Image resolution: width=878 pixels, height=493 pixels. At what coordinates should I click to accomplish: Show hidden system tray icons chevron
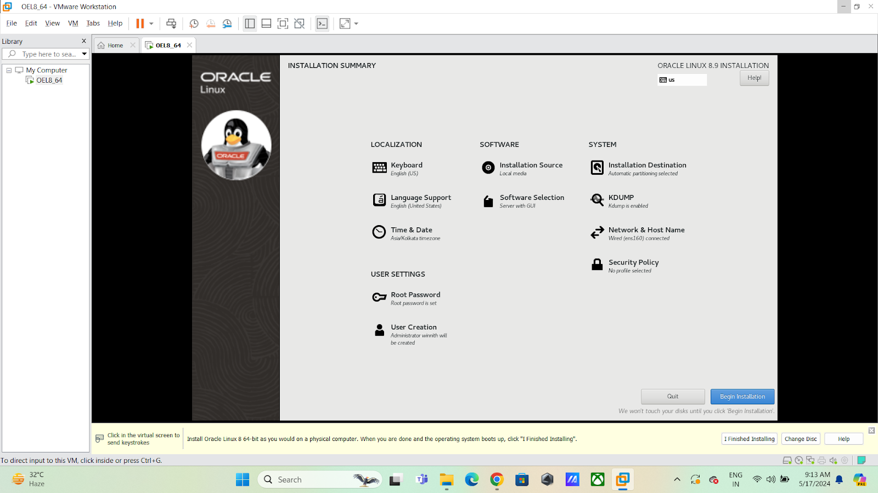677,480
